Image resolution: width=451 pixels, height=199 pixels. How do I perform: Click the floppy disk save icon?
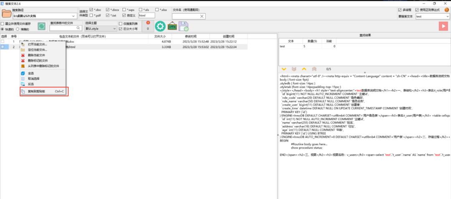tap(183, 26)
